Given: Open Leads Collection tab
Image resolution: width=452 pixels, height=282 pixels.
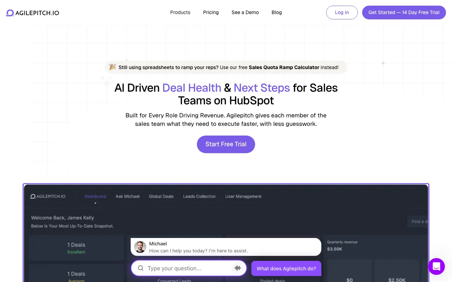Looking at the screenshot, I should pos(200,196).
